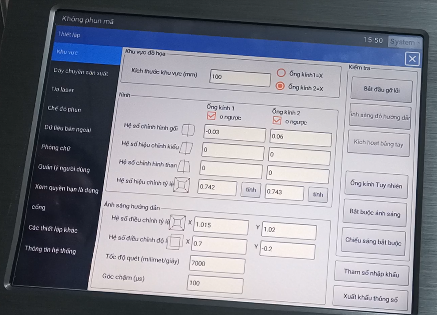This screenshot has height=315, width=437.
Task: Click the scale correction icon in hình section
Action: 182,185
